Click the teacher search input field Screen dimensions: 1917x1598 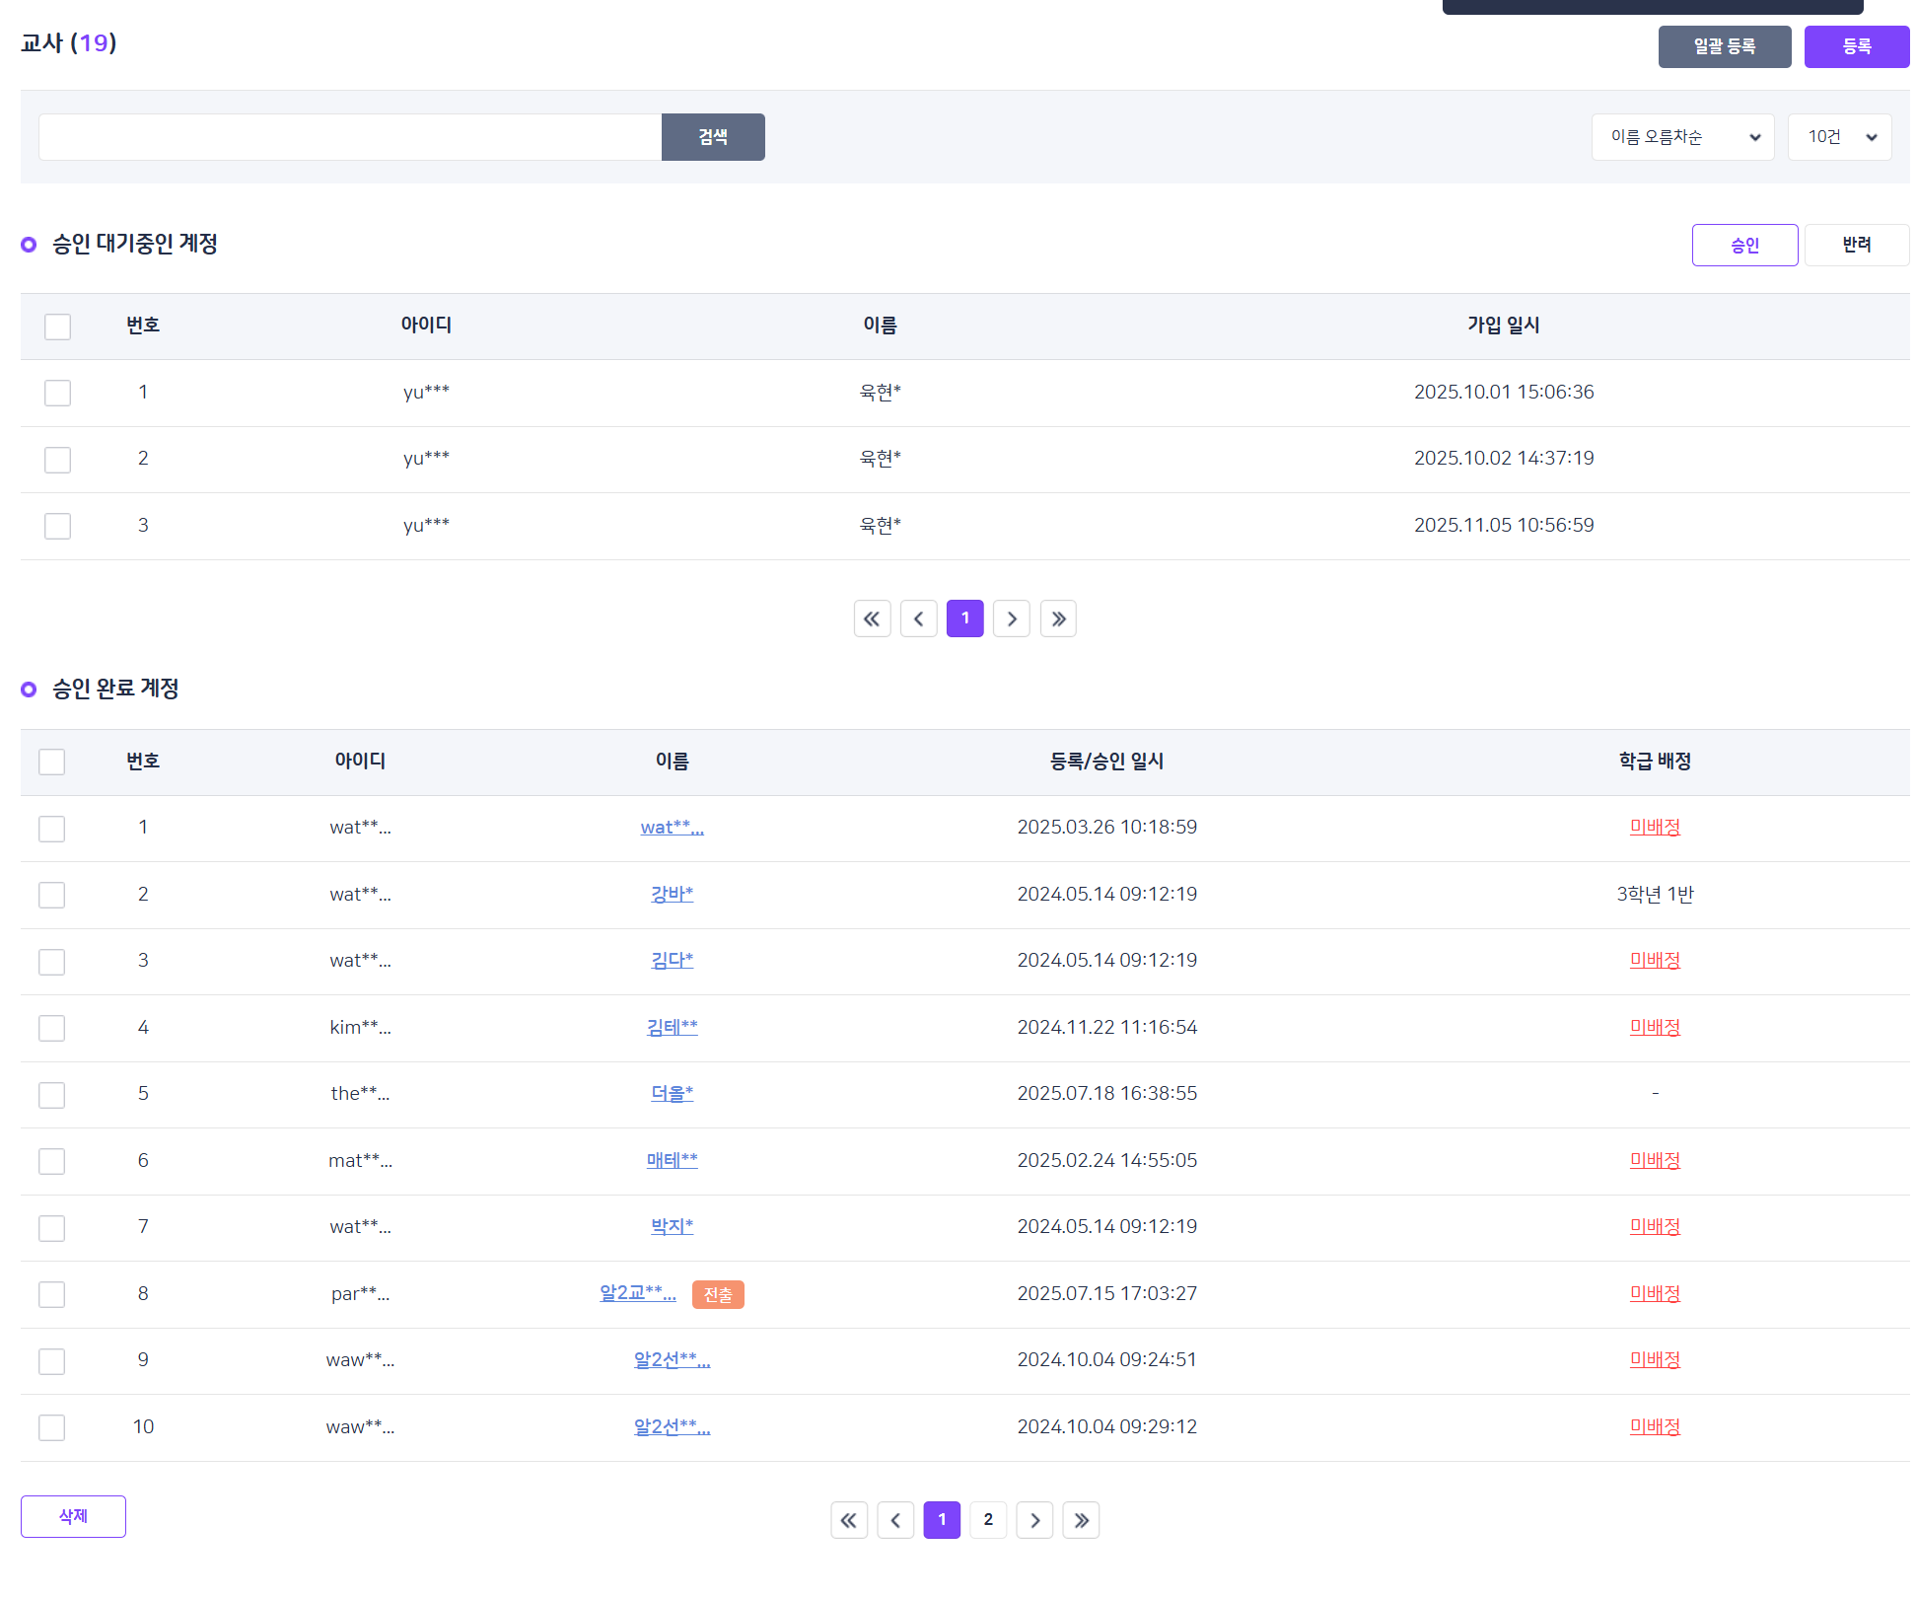pos(350,137)
